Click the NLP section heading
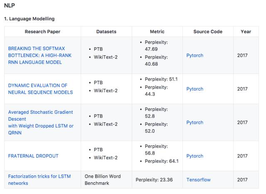266x194 pixels. [10, 6]
